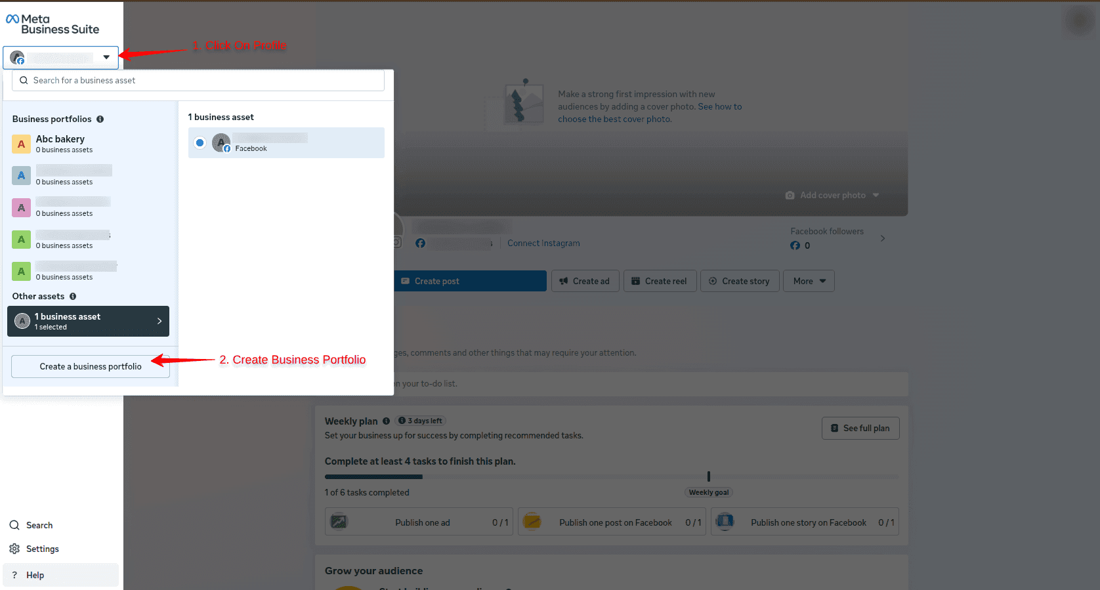Click the info icon beside Business portfolios

(100, 119)
